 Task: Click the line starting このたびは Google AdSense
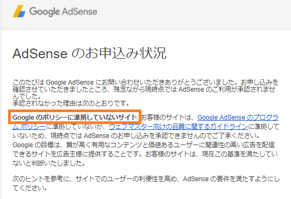tap(146, 83)
